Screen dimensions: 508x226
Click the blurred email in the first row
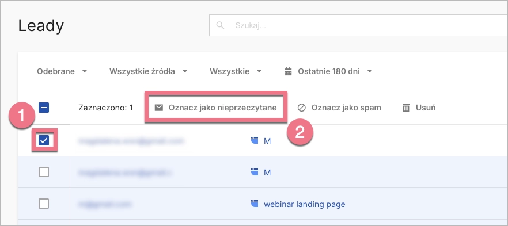tap(131, 141)
